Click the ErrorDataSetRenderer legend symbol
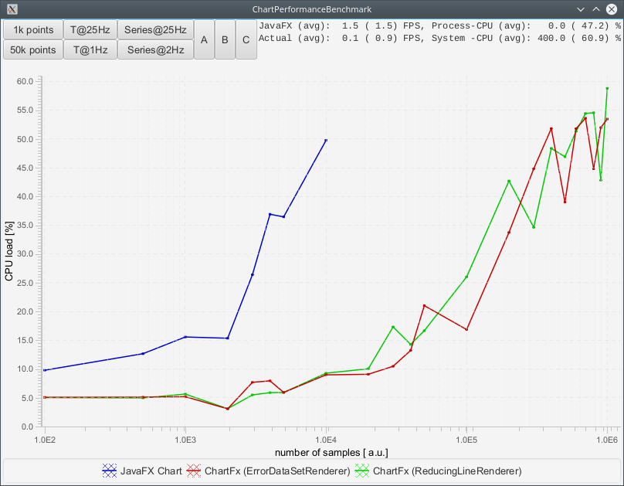Image resolution: width=624 pixels, height=486 pixels. (194, 471)
